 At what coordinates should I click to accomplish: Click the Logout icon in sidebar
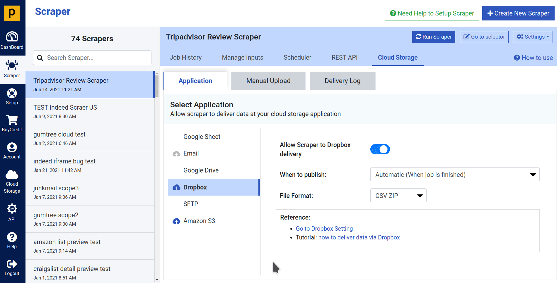[12, 264]
